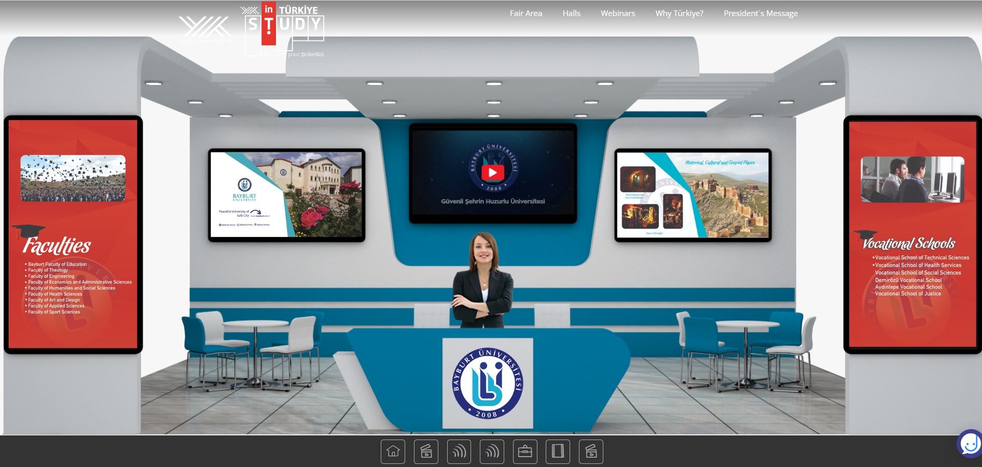Viewport: 982px width, 467px height.
Task: Select Aydıntepe Vocational School text
Action: point(908,287)
